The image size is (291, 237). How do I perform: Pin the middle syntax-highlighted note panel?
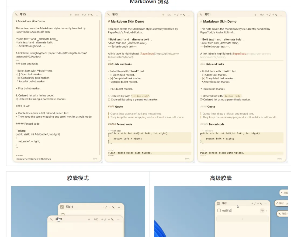(x=163, y=15)
